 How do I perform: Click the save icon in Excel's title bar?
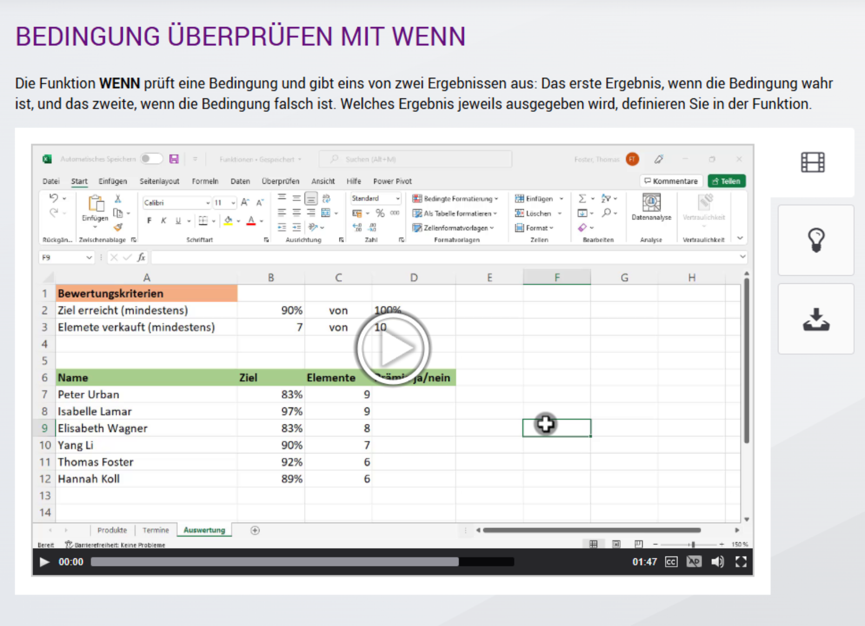[174, 159]
